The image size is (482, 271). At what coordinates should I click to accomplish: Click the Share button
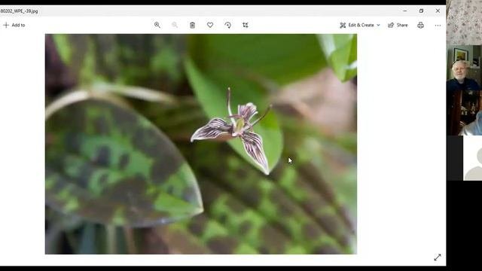click(x=398, y=25)
